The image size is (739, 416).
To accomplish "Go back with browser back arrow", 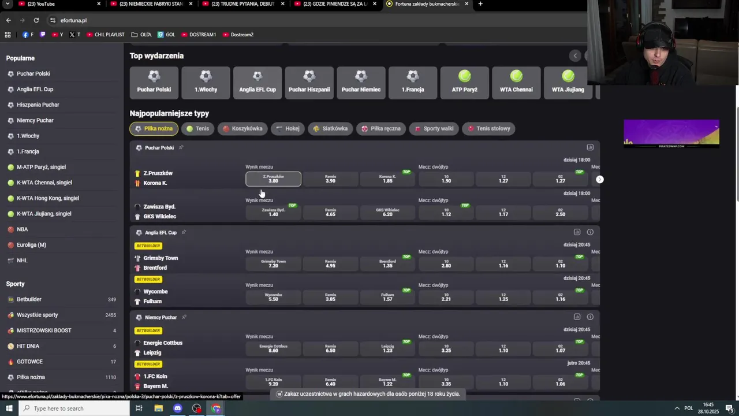I will 8,20.
